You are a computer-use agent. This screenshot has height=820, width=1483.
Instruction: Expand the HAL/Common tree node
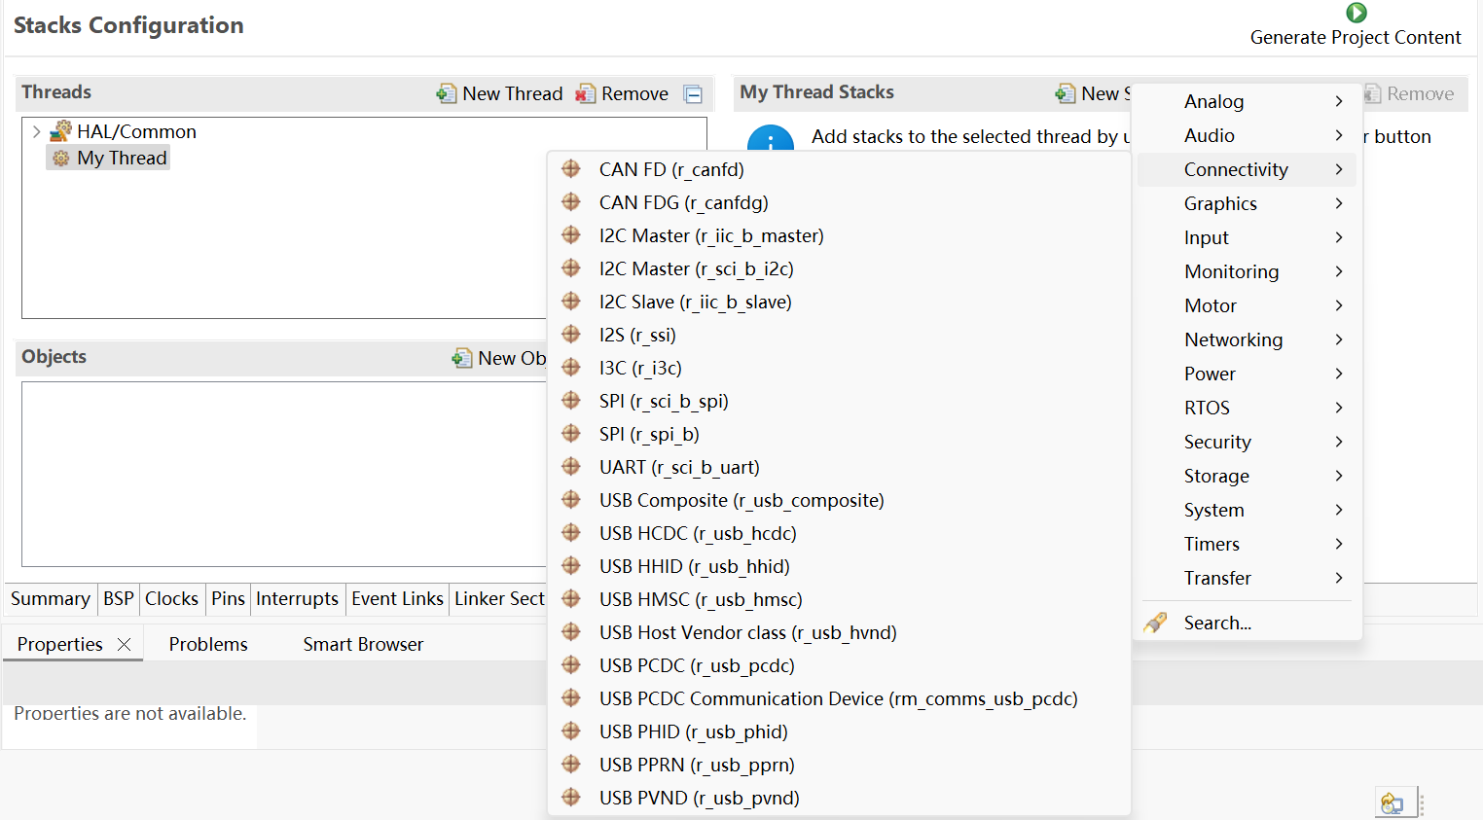click(x=36, y=131)
